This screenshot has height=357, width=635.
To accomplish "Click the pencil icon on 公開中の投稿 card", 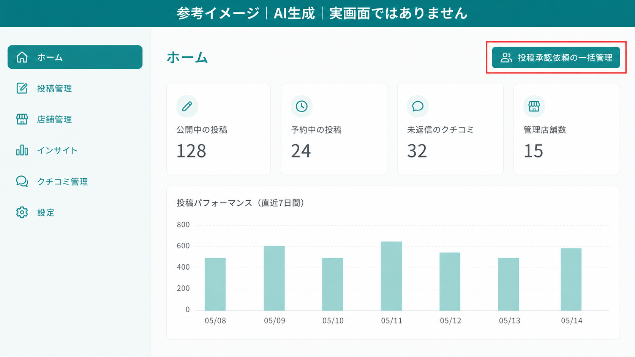I will 187,106.
